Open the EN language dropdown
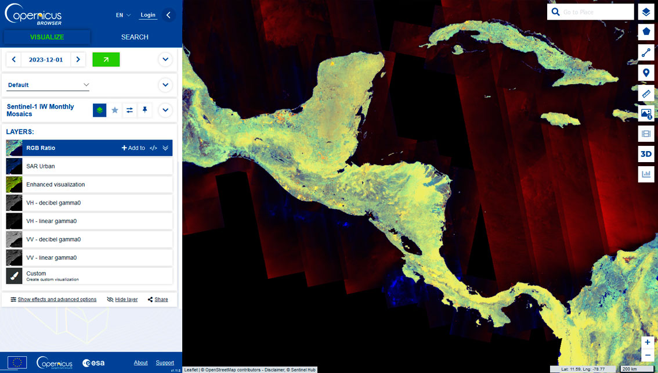Screen dimensions: 658x373 [123, 15]
